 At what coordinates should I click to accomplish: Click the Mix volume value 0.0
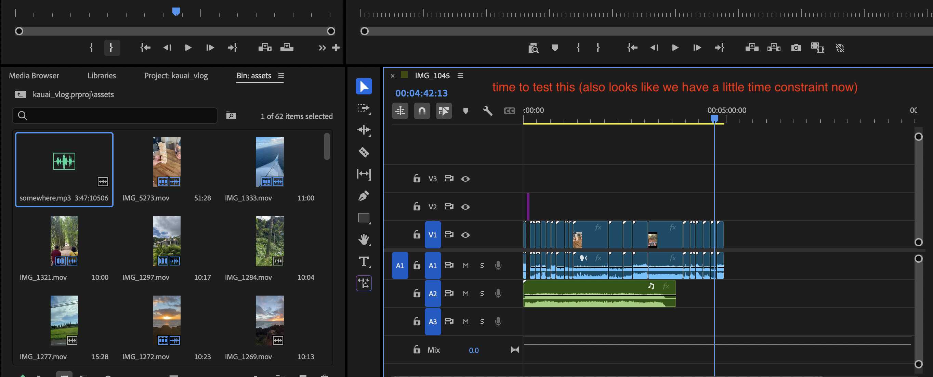coord(473,350)
